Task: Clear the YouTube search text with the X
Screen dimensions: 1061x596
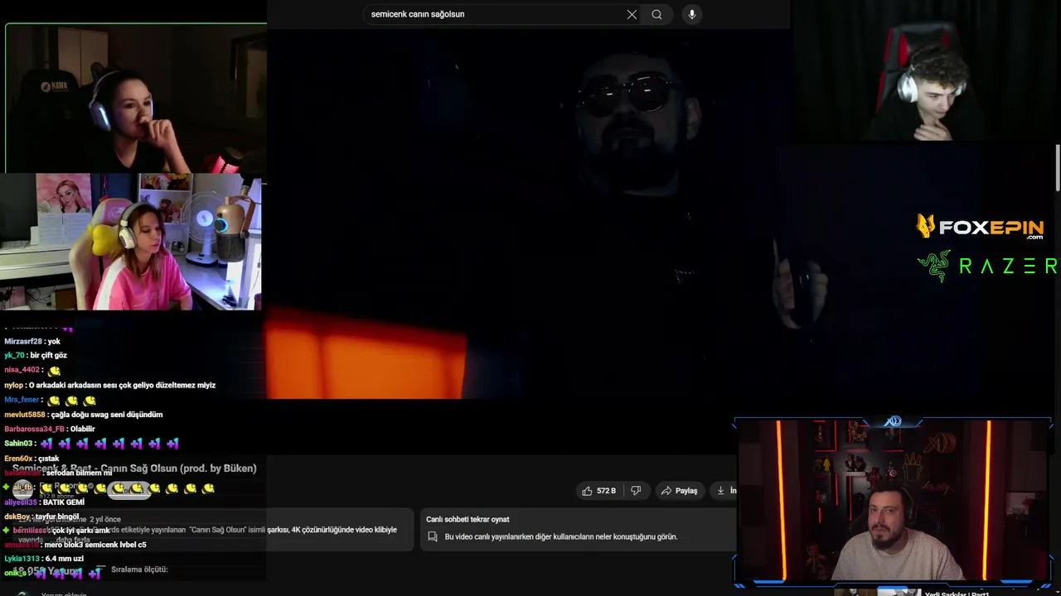Action: coord(632,14)
